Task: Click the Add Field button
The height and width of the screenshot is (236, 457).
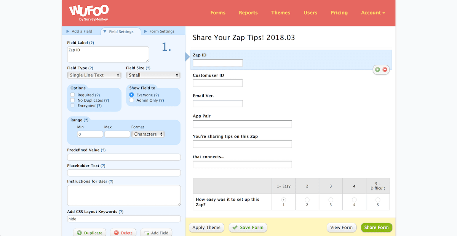Action: pos(156,233)
